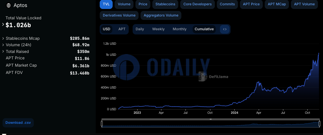Toggle the APT MCap chart metric
This screenshot has height=135, width=323.
[x=277, y=4]
